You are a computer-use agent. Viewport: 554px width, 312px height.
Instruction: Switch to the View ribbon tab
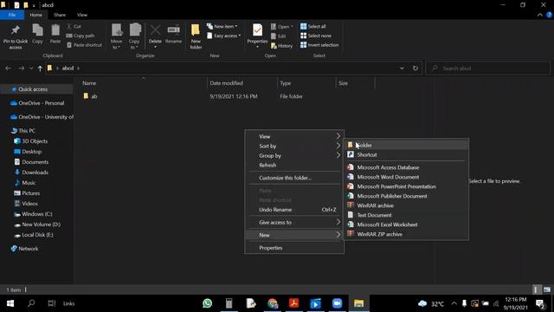[x=82, y=15]
